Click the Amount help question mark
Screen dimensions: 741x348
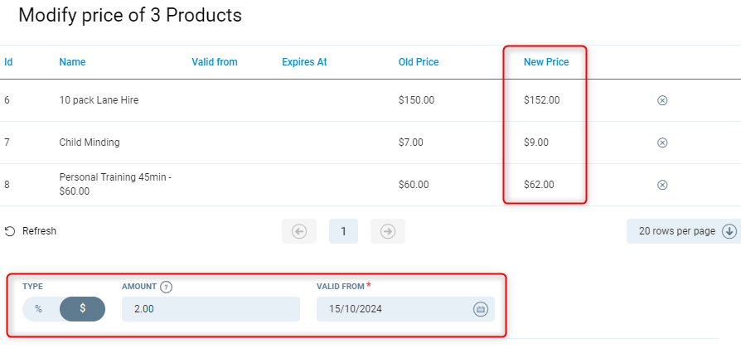(x=166, y=287)
